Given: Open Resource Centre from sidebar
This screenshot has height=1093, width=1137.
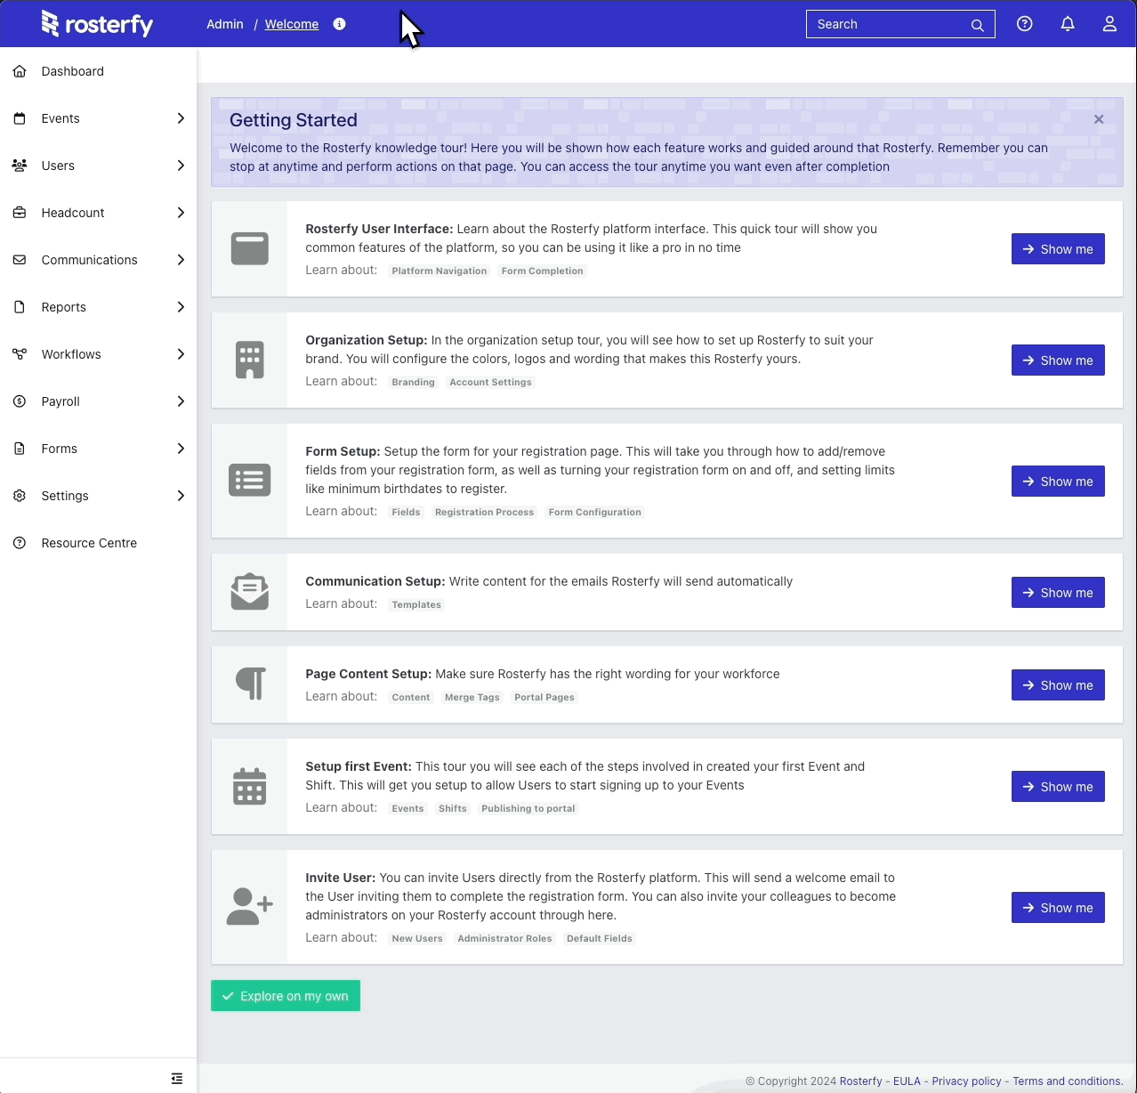Looking at the screenshot, I should pyautogui.click(x=89, y=543).
